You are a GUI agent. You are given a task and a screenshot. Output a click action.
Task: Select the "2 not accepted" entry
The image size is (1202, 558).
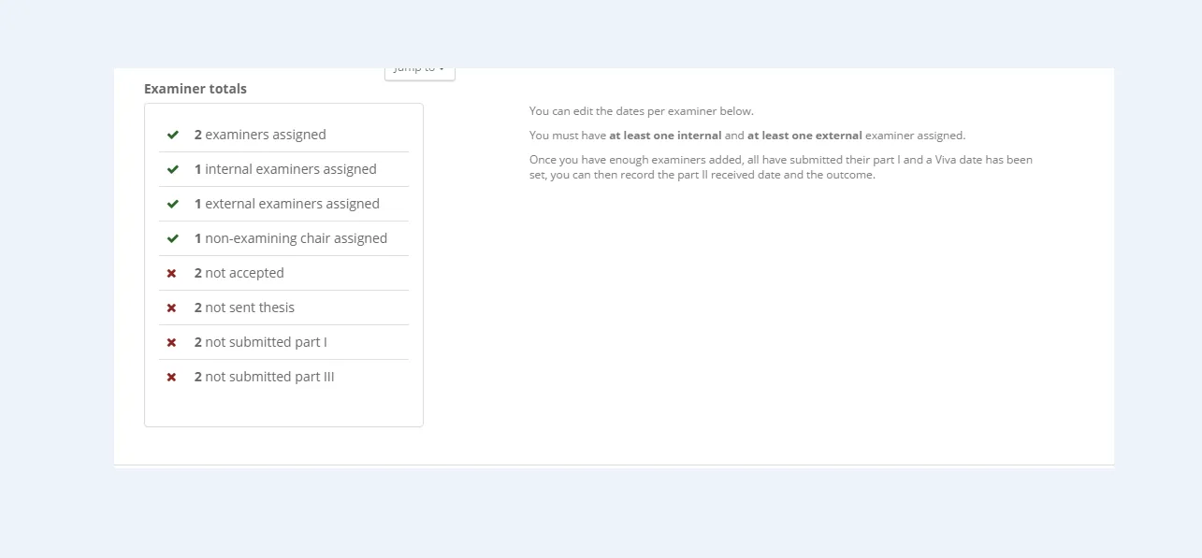[239, 273]
